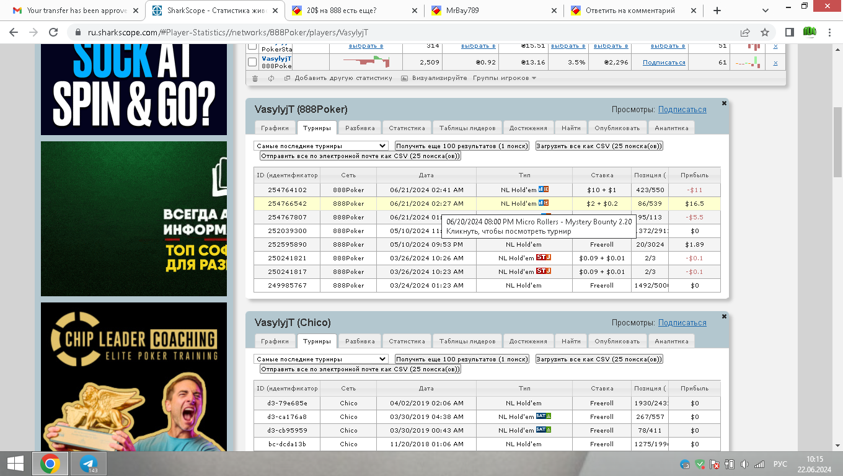The width and height of the screenshot is (843, 476).
Task: Expand Самые последние турниры dropdown in 888Poker panel
Action: 321,146
